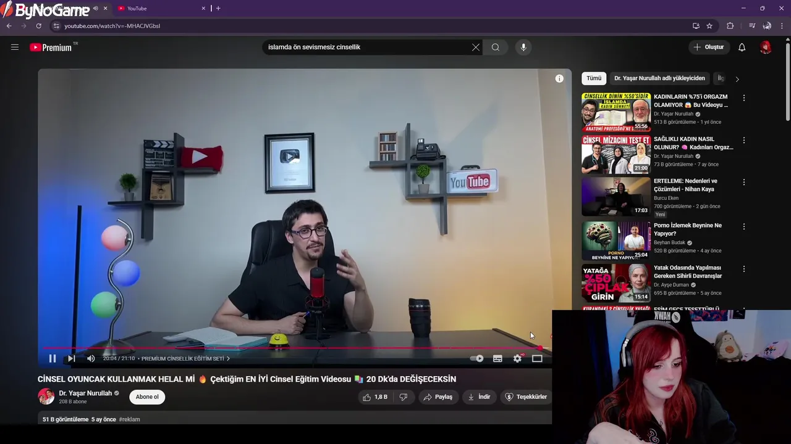The height and width of the screenshot is (444, 791).
Task: Open the video info card icon
Action: coord(559,78)
